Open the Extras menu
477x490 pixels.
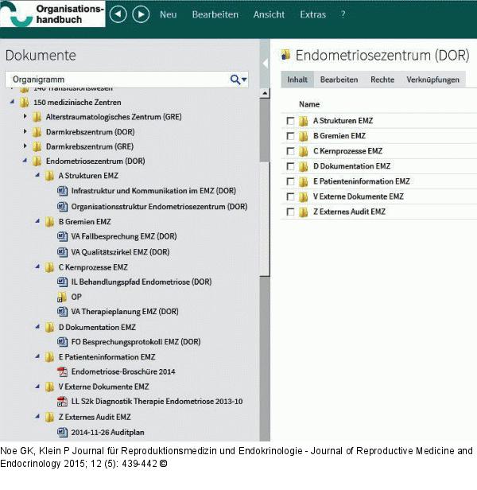tap(312, 14)
